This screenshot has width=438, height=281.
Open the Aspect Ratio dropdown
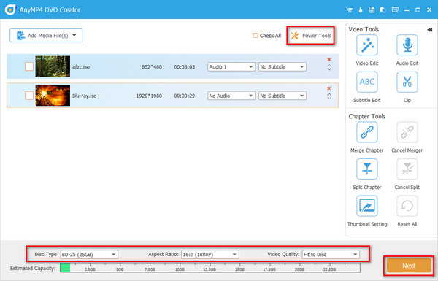point(210,255)
